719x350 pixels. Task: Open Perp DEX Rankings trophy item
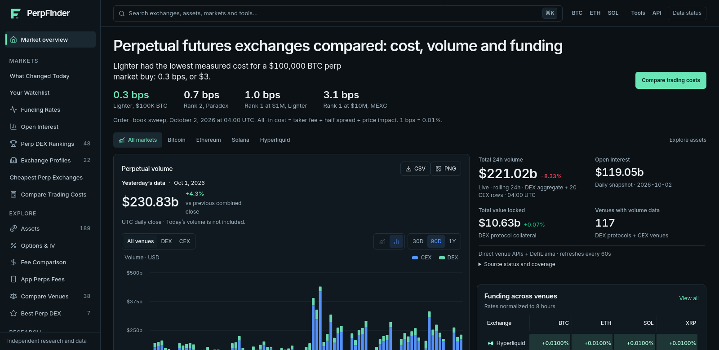coord(13,144)
